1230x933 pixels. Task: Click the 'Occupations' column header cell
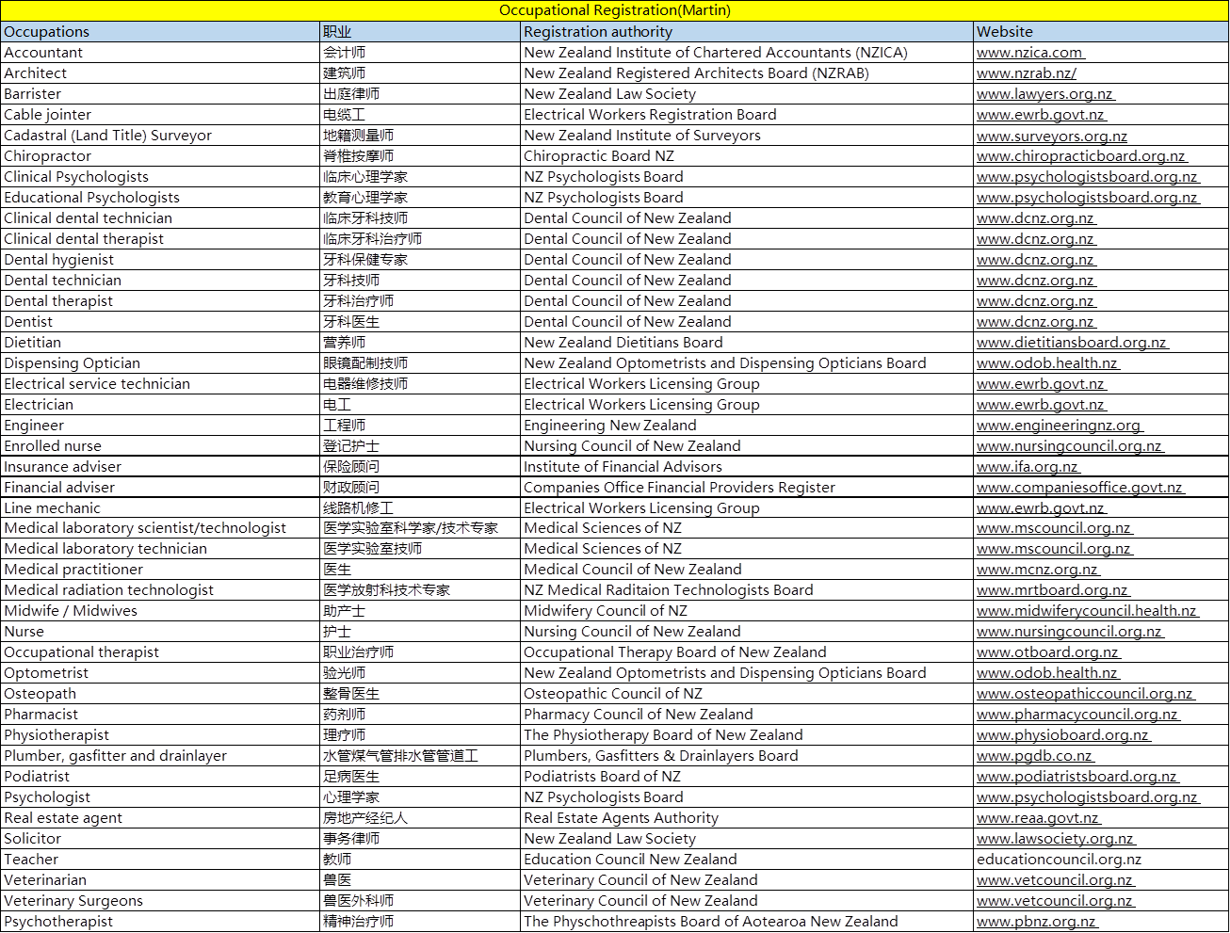161,32
